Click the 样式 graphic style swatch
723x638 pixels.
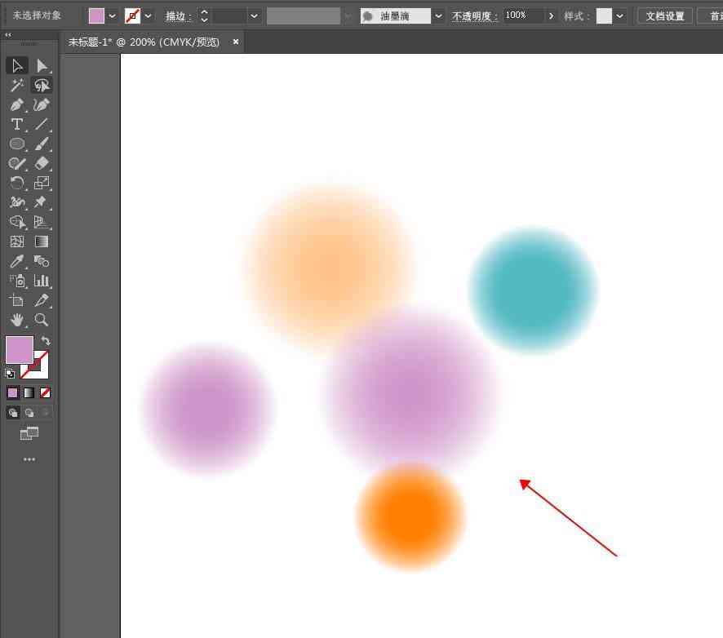point(604,16)
